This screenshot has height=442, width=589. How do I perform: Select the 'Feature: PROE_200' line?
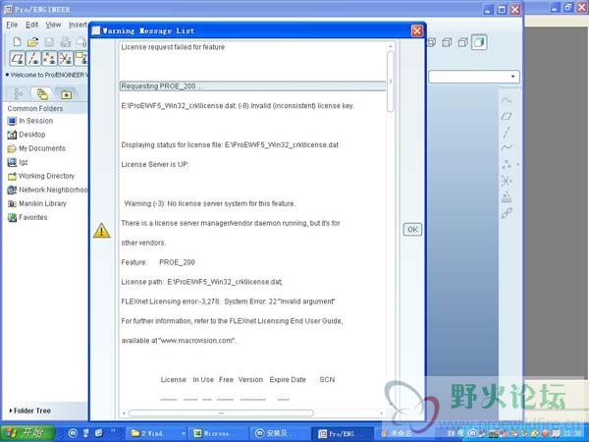point(158,262)
